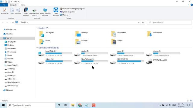The image size is (193, 108).
Task: Open System properties
Action: 68,12
